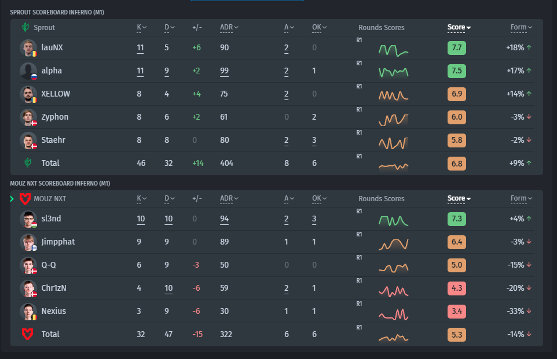Open Jimpphat player profile link

[x=58, y=242]
